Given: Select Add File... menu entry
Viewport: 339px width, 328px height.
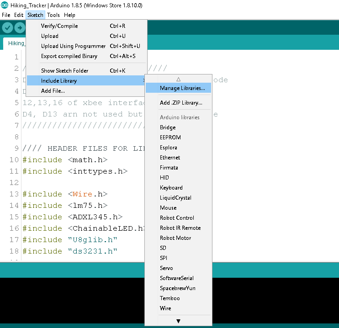Looking at the screenshot, I should [x=53, y=91].
